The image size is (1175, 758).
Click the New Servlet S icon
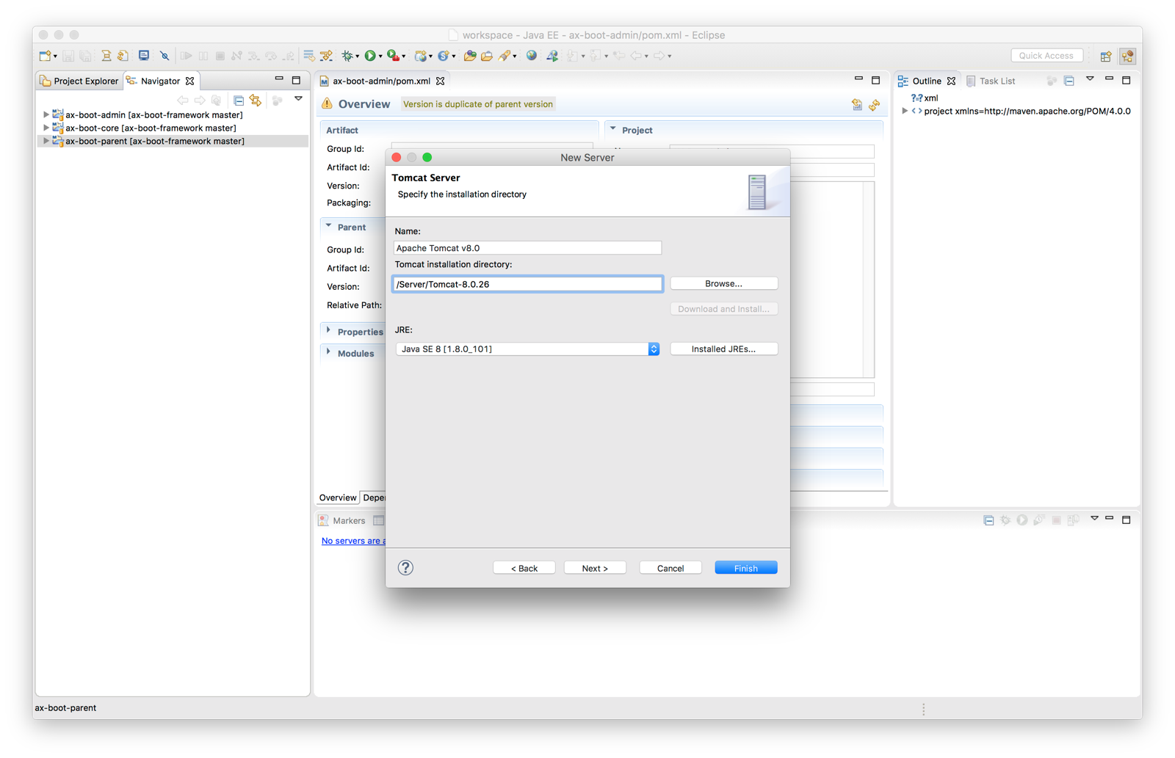tap(443, 56)
